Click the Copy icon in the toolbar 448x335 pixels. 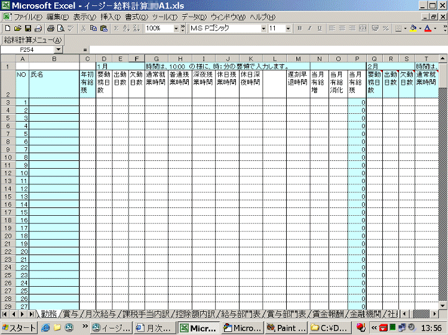point(94,28)
